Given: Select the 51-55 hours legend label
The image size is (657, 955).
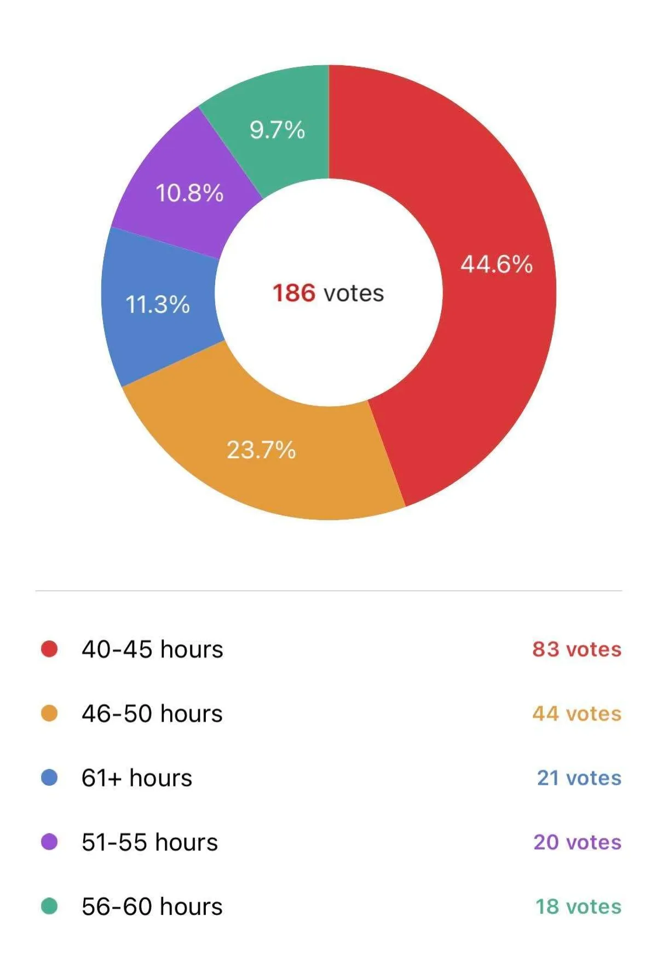Looking at the screenshot, I should tap(149, 842).
